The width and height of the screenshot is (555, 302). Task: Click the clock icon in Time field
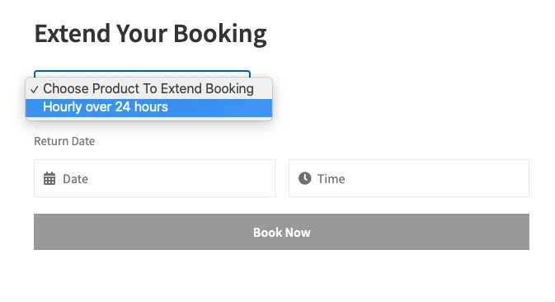coord(304,178)
